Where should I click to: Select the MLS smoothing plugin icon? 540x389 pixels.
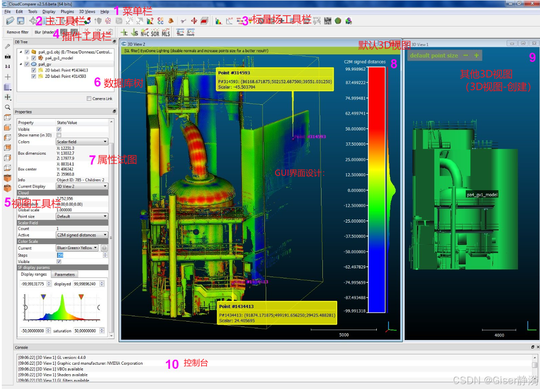tap(166, 33)
